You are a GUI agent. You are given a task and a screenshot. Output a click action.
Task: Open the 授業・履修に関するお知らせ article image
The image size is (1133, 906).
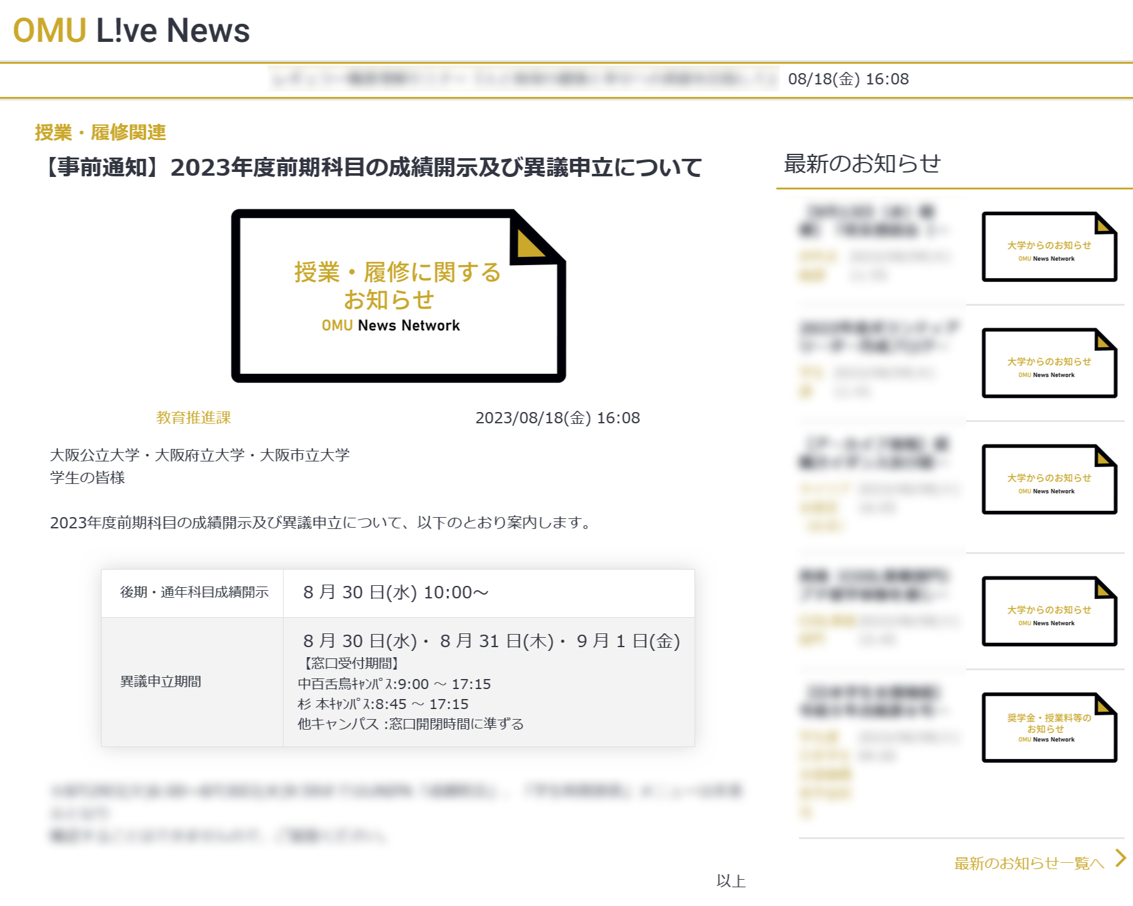398,295
